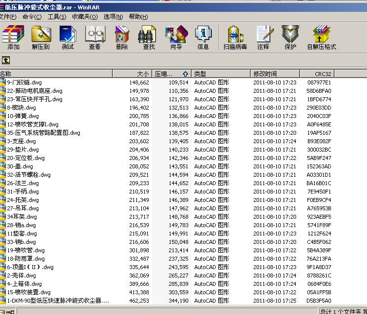Screen dimensions: 367x314
Task: Click file icon of 19-喷吹管.dwg row
Action: point(3,250)
